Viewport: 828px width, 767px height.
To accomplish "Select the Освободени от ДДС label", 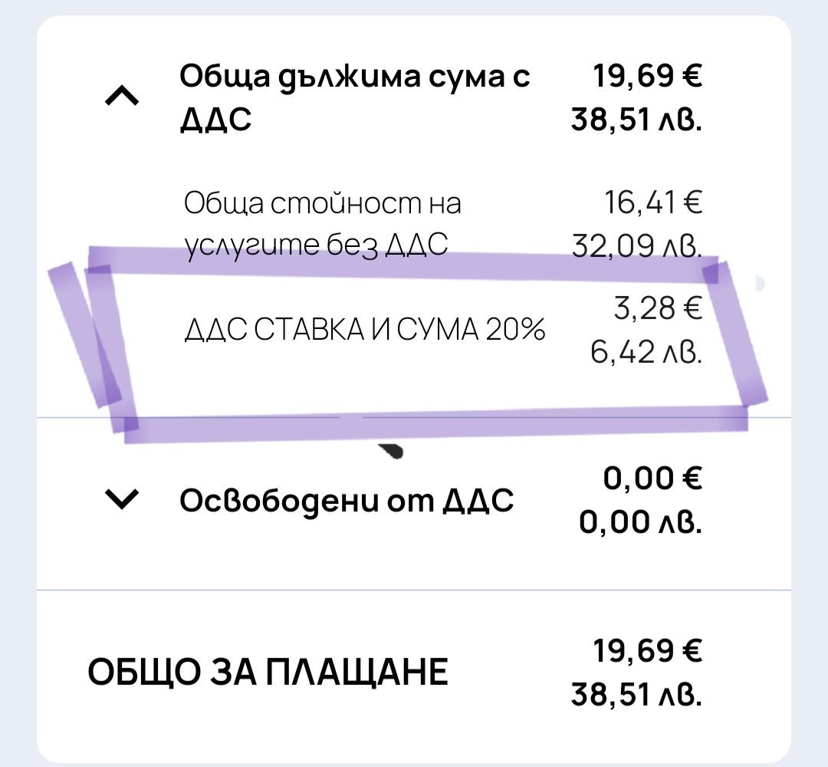I will click(347, 501).
